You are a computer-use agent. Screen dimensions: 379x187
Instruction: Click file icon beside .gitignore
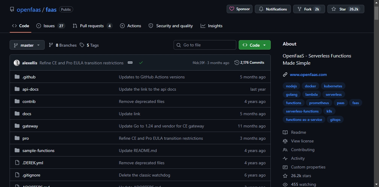tap(17, 175)
